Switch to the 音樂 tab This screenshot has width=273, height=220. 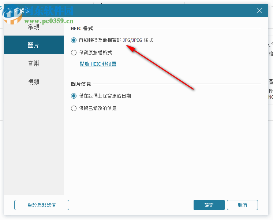pos(34,63)
